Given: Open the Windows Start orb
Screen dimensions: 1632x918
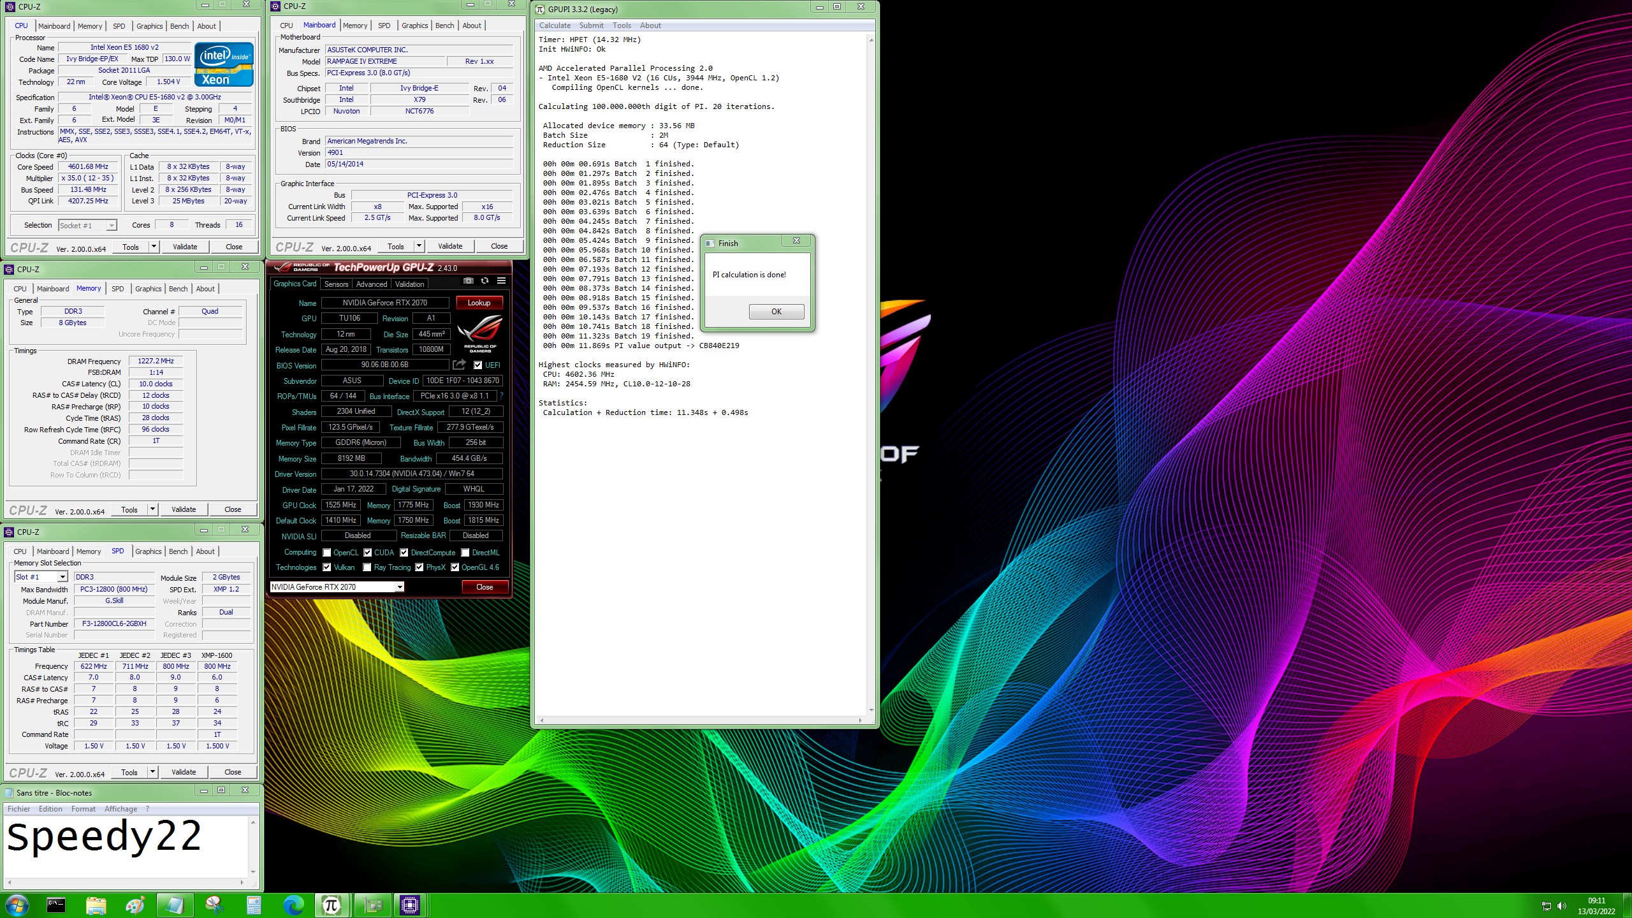Looking at the screenshot, I should [x=17, y=905].
